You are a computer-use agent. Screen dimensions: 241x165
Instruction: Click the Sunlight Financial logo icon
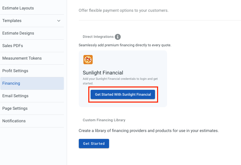(88, 60)
